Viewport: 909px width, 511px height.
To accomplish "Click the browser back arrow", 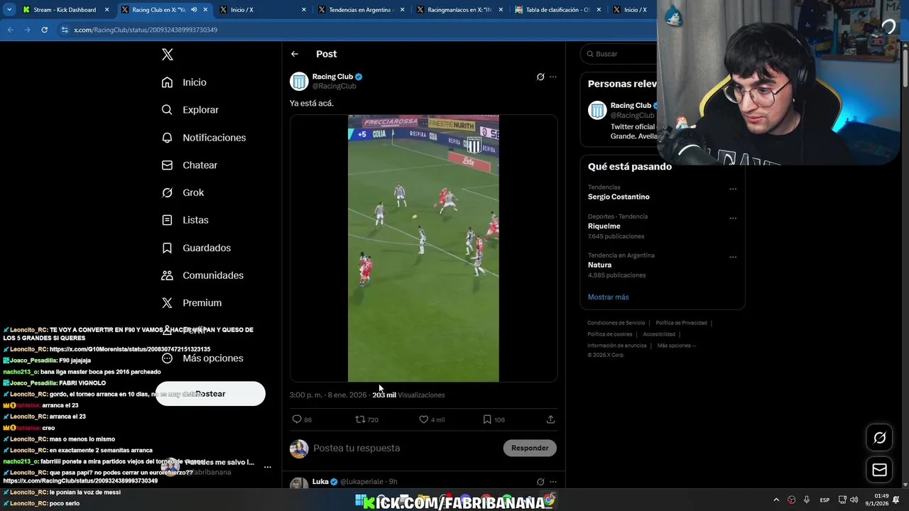I will 10,30.
